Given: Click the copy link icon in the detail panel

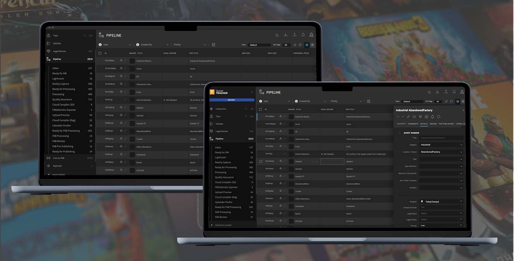Looking at the screenshot, I should (409, 117).
